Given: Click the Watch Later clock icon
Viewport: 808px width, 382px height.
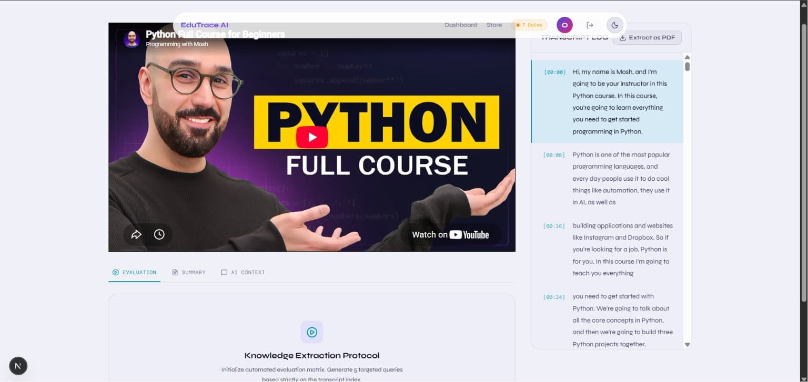Looking at the screenshot, I should point(159,234).
